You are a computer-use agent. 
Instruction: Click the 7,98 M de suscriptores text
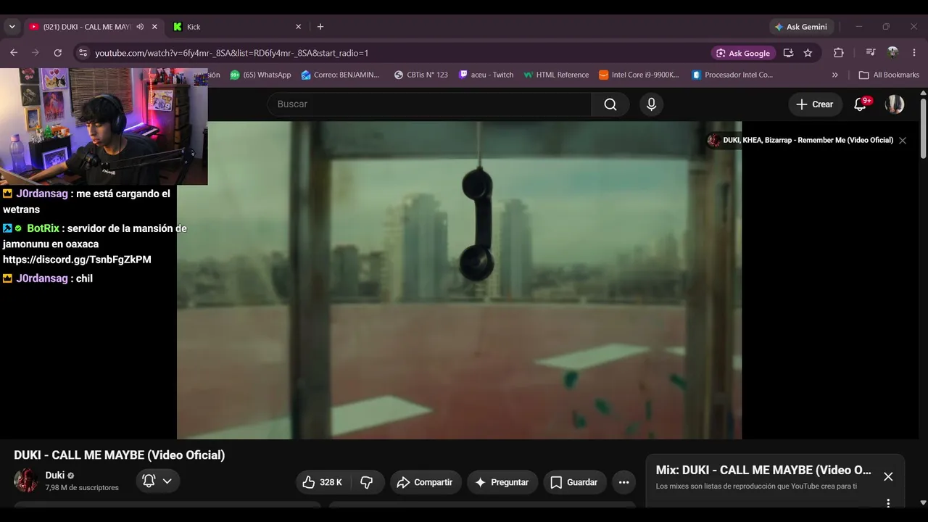point(82,488)
